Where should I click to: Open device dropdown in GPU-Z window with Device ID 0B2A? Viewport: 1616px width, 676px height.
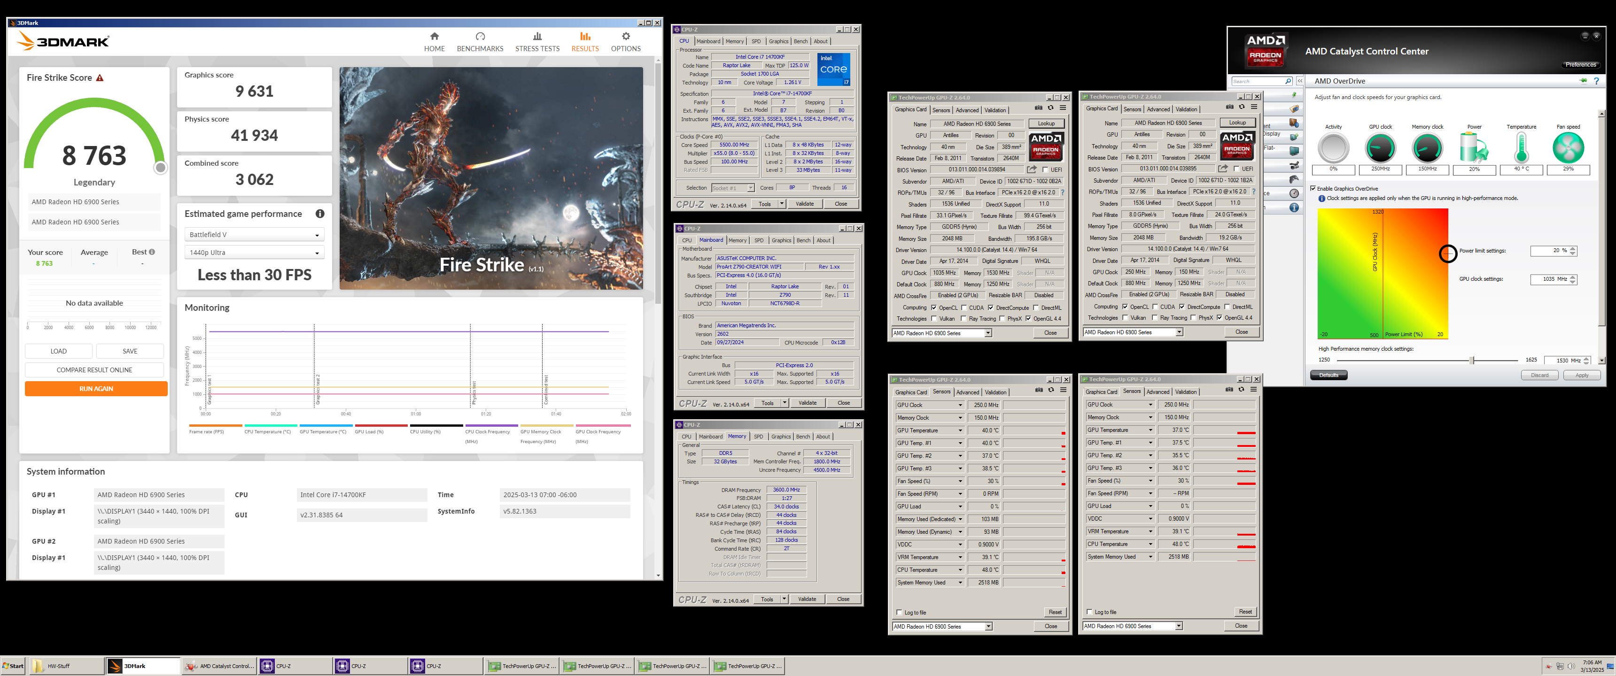[x=988, y=333]
